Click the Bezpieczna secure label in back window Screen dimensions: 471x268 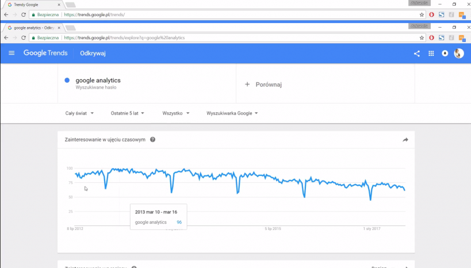pos(48,14)
